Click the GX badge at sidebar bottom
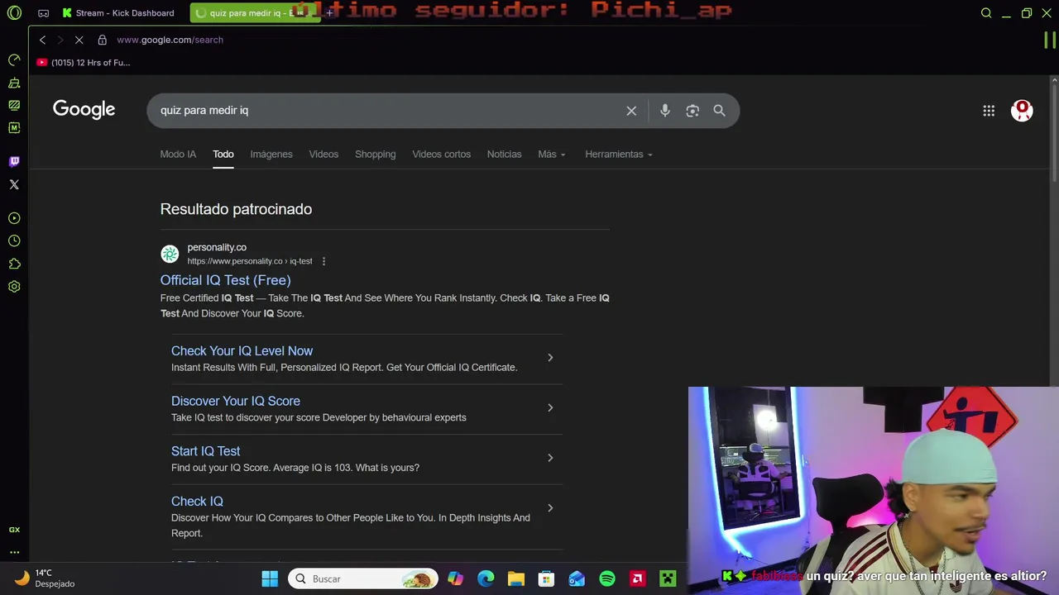The image size is (1059, 595). [x=14, y=530]
